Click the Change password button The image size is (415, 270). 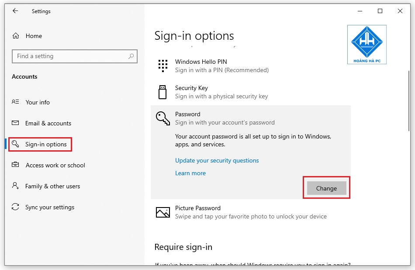coord(327,188)
